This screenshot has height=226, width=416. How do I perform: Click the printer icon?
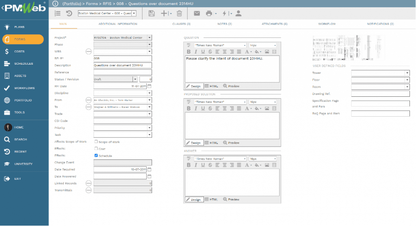click(209, 13)
